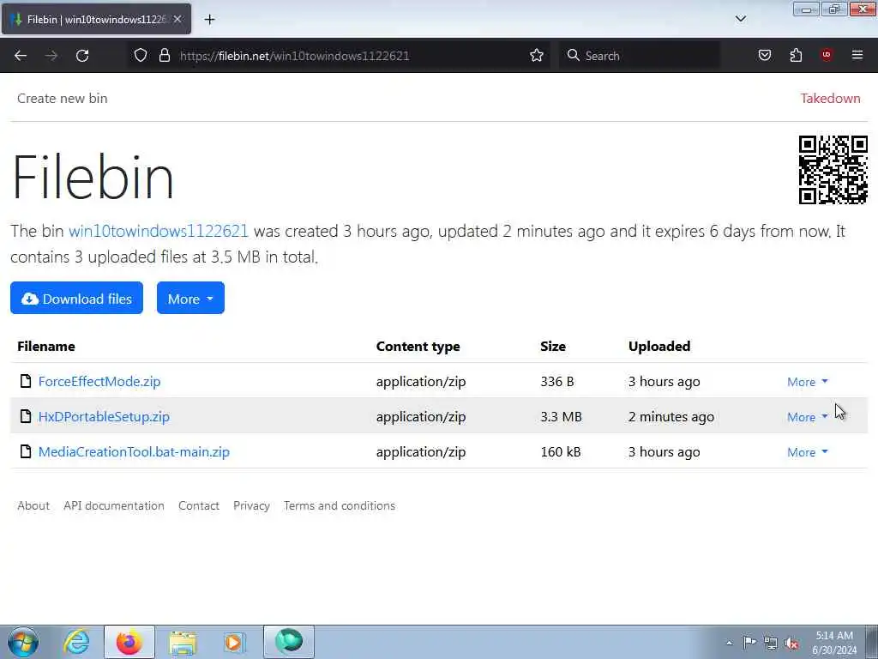Open the taskbar clock showing 5:14 AM

click(834, 643)
